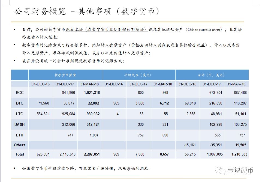The width and height of the screenshot is (262, 182).
Task: Select the value 5,860 in BTC row
Action: coord(140,103)
